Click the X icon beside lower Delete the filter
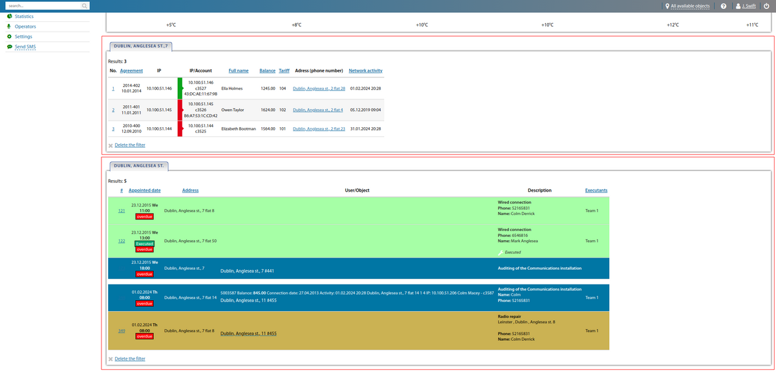This screenshot has height=375, width=776. (x=111, y=358)
